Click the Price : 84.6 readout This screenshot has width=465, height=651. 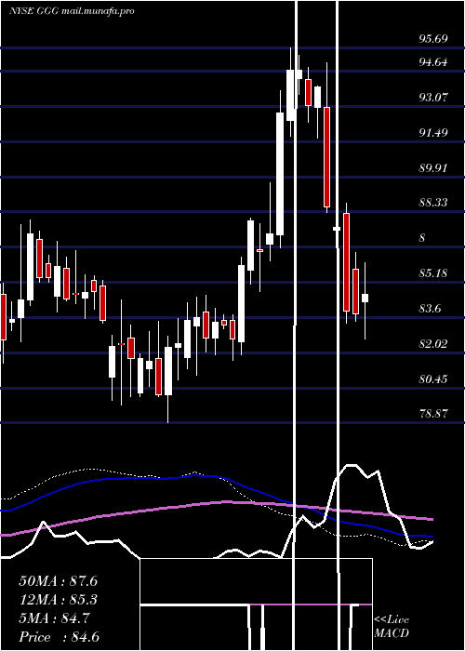pos(59,637)
